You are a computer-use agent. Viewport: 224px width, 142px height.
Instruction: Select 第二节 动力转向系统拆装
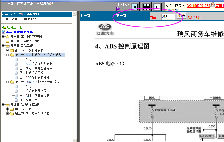(x=32, y=114)
